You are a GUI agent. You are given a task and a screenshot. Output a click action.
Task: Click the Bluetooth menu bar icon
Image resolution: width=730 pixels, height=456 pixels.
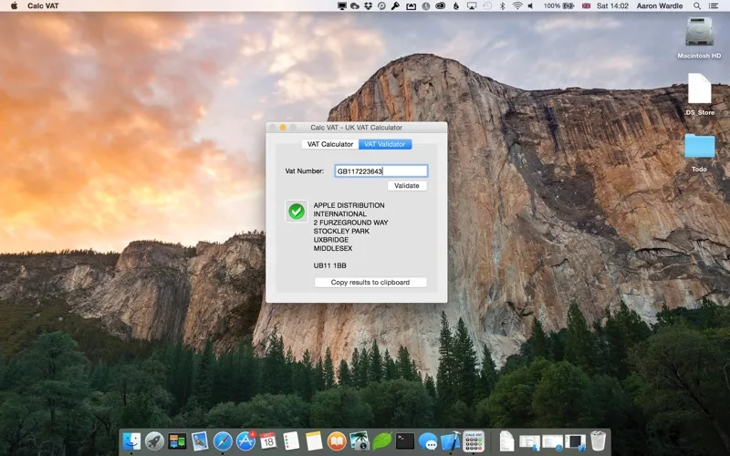[x=502, y=6]
